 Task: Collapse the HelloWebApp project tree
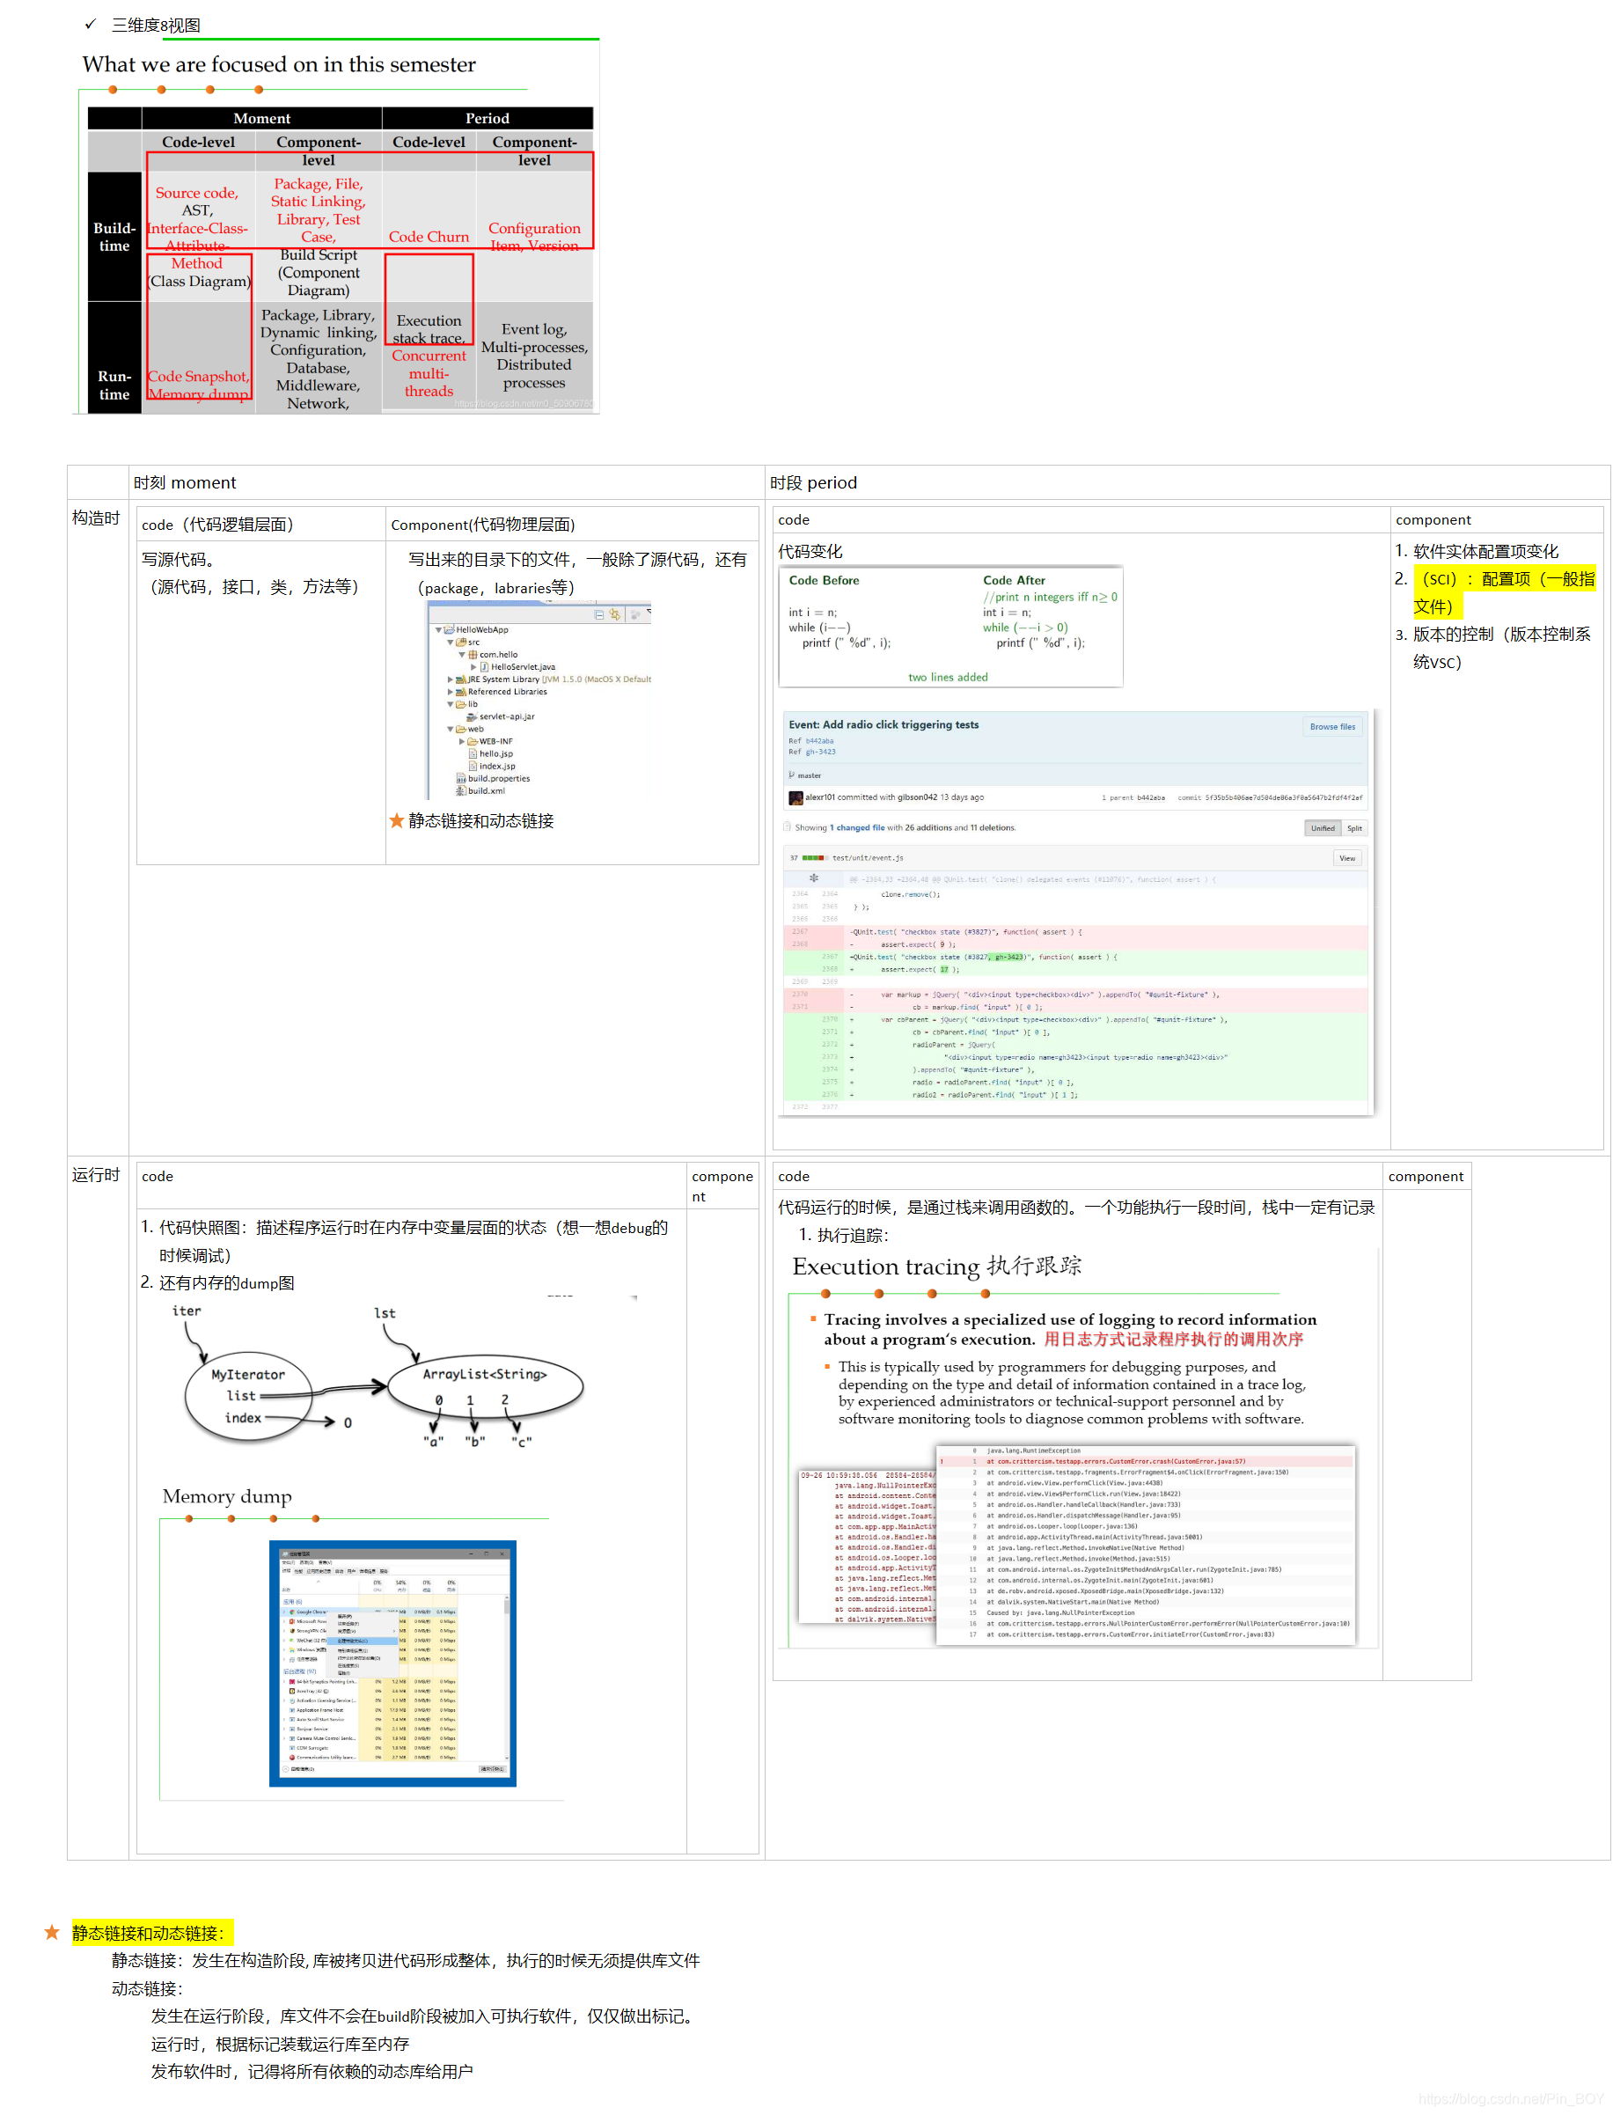[x=439, y=630]
